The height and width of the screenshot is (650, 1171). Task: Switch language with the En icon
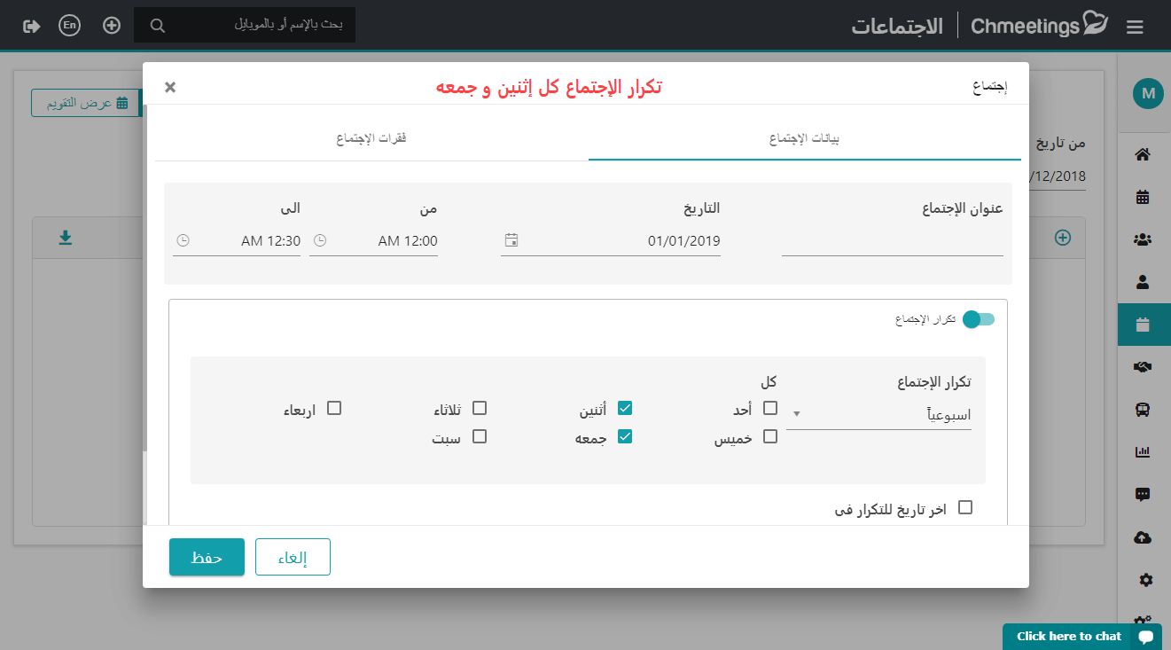coord(70,26)
